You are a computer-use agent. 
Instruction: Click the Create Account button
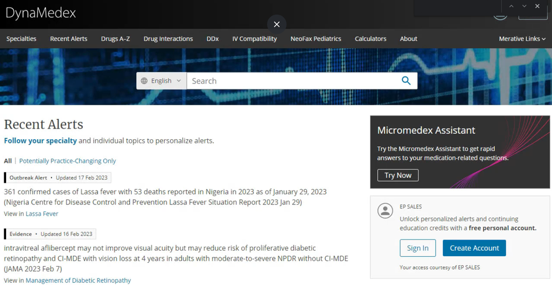(x=474, y=248)
